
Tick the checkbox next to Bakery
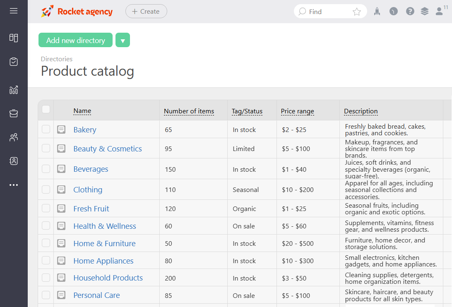point(46,130)
